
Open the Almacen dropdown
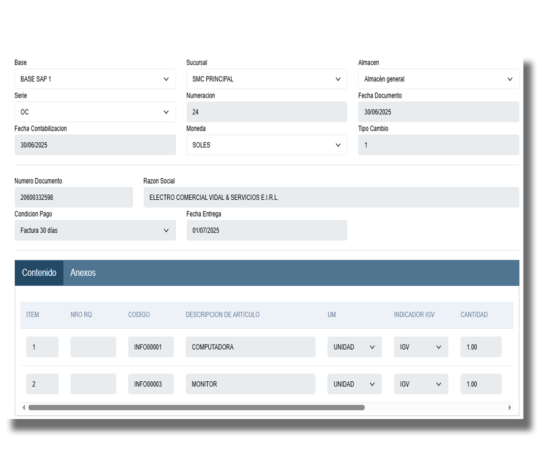[438, 79]
